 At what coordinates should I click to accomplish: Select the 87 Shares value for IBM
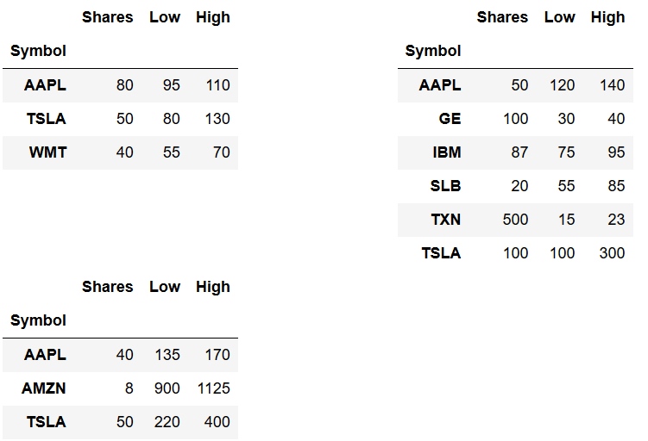519,152
